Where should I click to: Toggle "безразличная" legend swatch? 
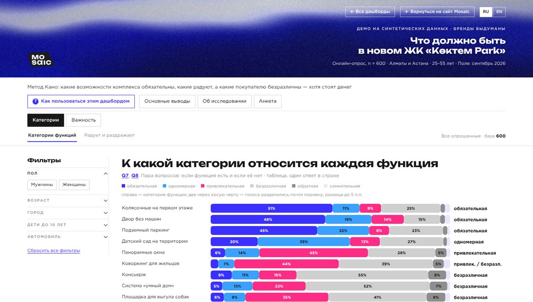point(252,186)
